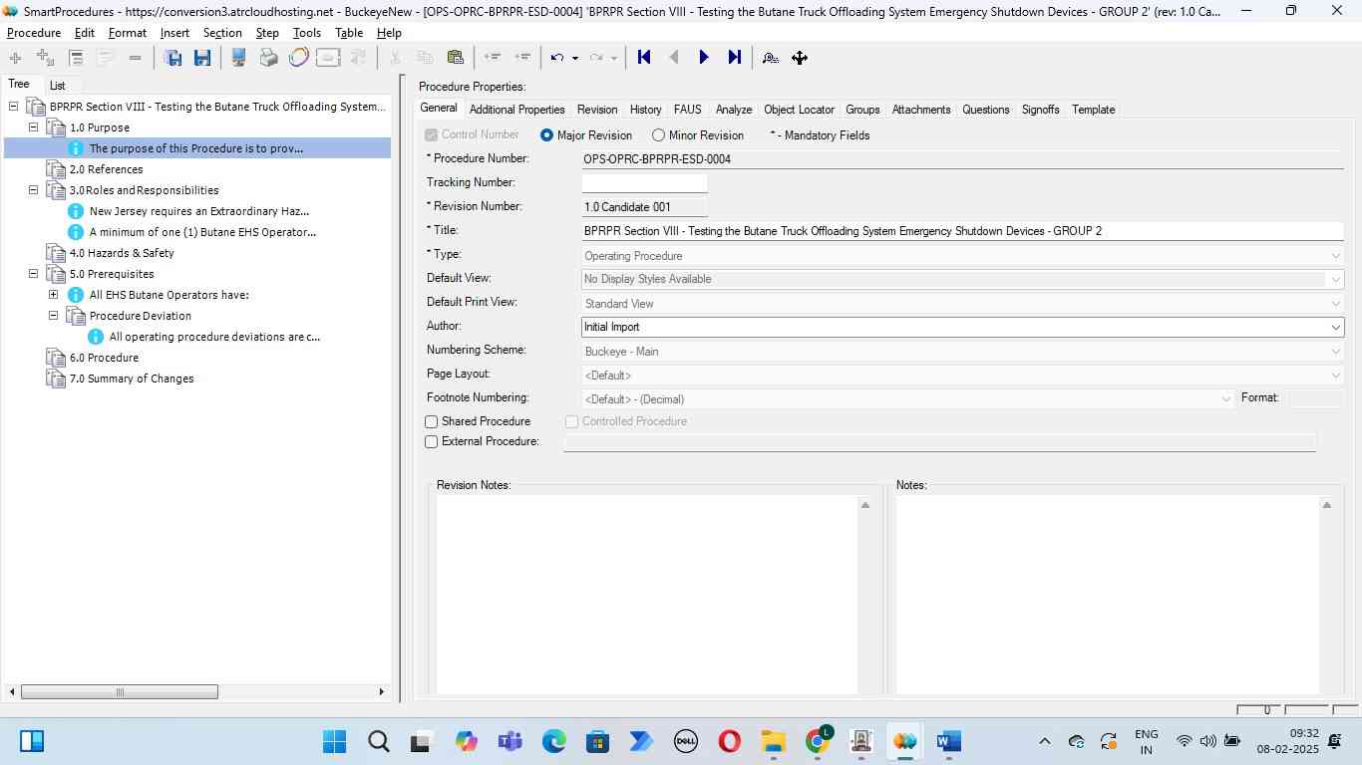Image resolution: width=1362 pixels, height=765 pixels.
Task: Click the first floppy disk save icon
Action: 172,58
